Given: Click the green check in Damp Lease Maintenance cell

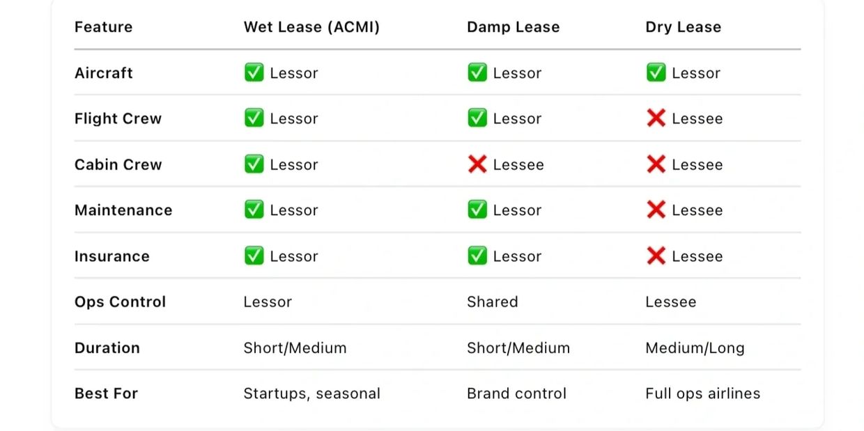Looking at the screenshot, I should 477,210.
